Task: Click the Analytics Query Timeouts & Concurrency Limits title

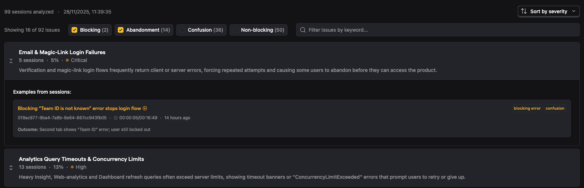Action: click(81, 159)
